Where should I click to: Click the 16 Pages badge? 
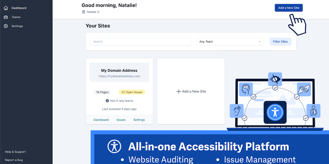102,92
